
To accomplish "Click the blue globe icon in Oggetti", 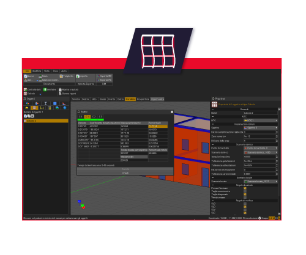I will [65, 108].
